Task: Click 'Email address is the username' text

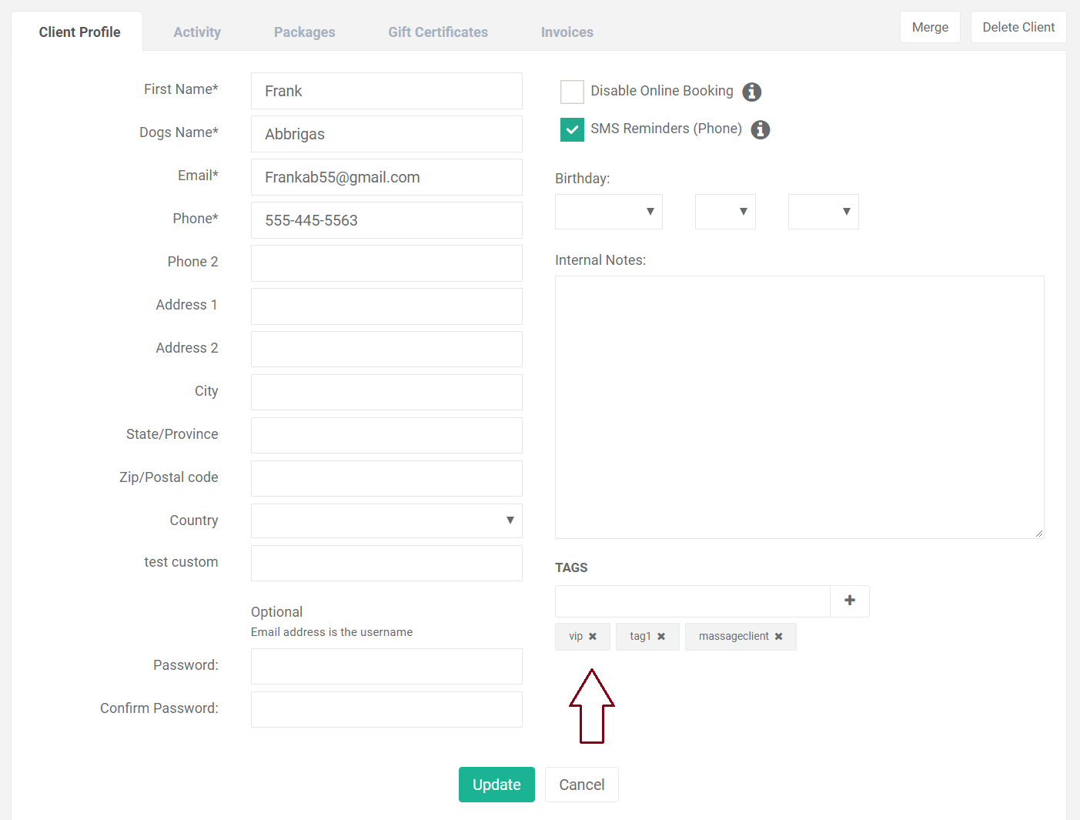Action: tap(332, 632)
